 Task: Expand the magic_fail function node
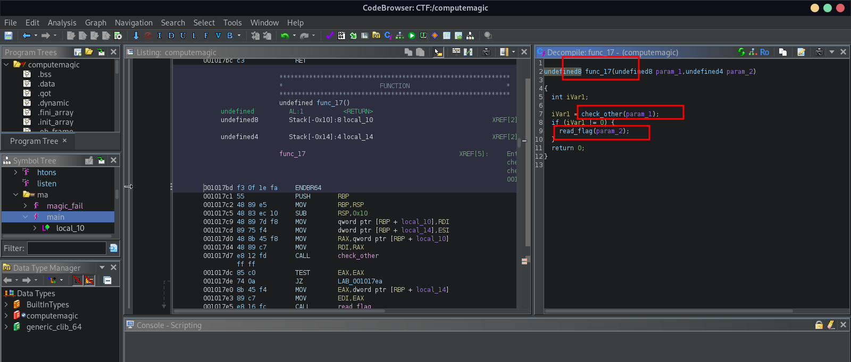pyautogui.click(x=25, y=206)
